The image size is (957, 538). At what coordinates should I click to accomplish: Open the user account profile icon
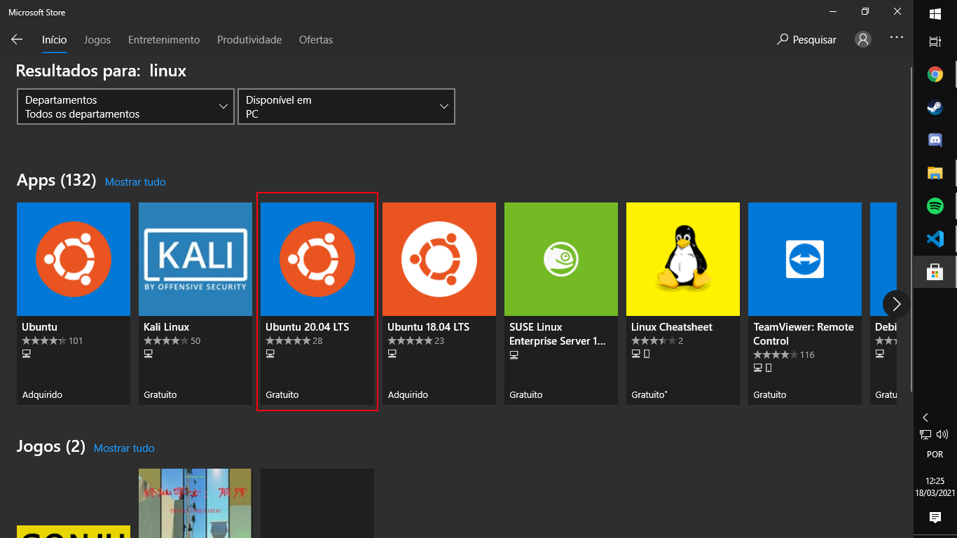click(863, 40)
